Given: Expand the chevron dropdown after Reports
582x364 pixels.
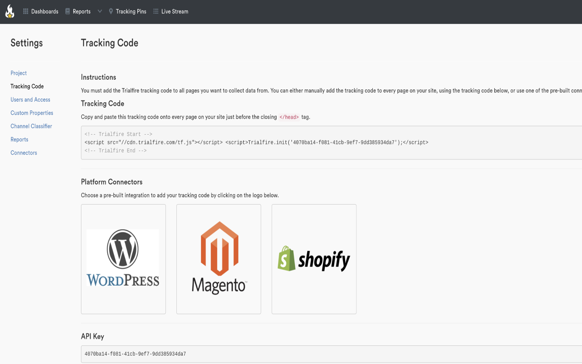Looking at the screenshot, I should [x=100, y=11].
